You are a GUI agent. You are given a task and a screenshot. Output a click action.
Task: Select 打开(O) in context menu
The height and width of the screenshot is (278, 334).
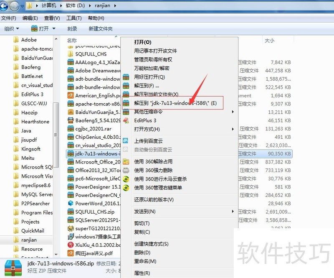click(142, 42)
